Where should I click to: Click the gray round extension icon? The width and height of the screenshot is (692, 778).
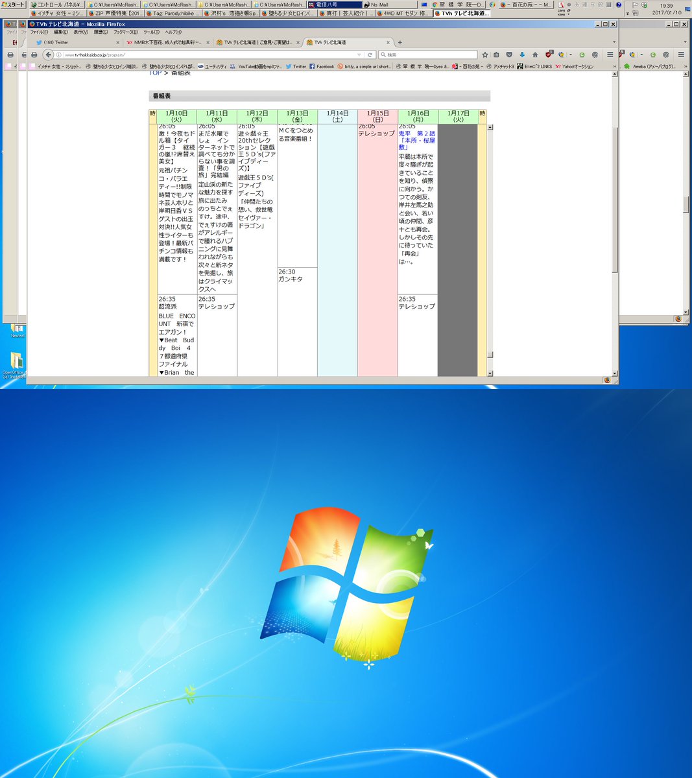click(595, 54)
